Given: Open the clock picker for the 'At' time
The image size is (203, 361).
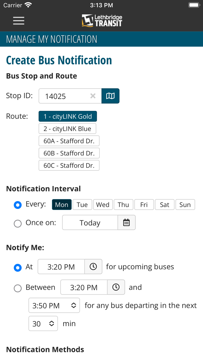Looking at the screenshot, I should (93, 266).
